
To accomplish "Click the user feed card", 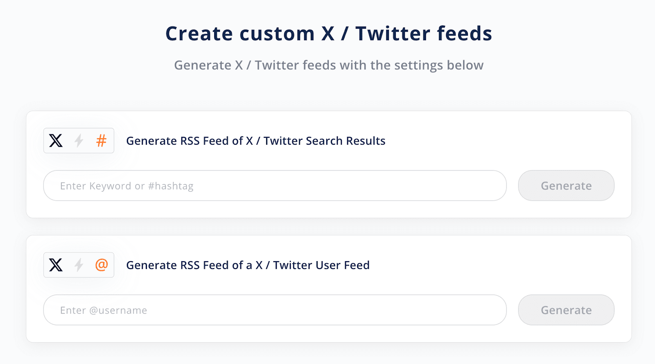I will tap(327, 288).
